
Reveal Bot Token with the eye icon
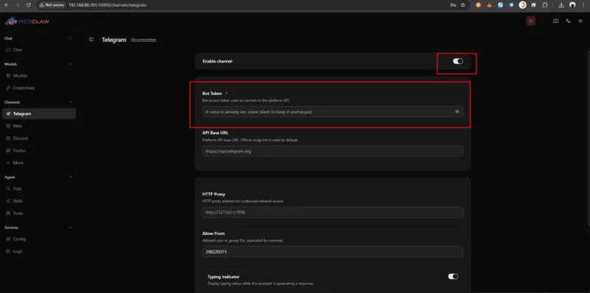457,112
